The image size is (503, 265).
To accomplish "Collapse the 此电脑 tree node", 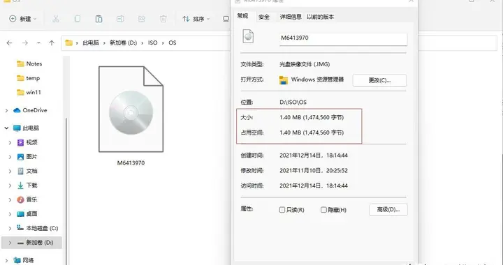I will [x=6, y=128].
